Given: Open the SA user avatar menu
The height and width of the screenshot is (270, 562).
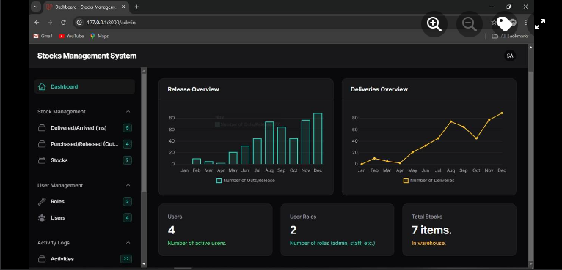Looking at the screenshot, I should (510, 56).
